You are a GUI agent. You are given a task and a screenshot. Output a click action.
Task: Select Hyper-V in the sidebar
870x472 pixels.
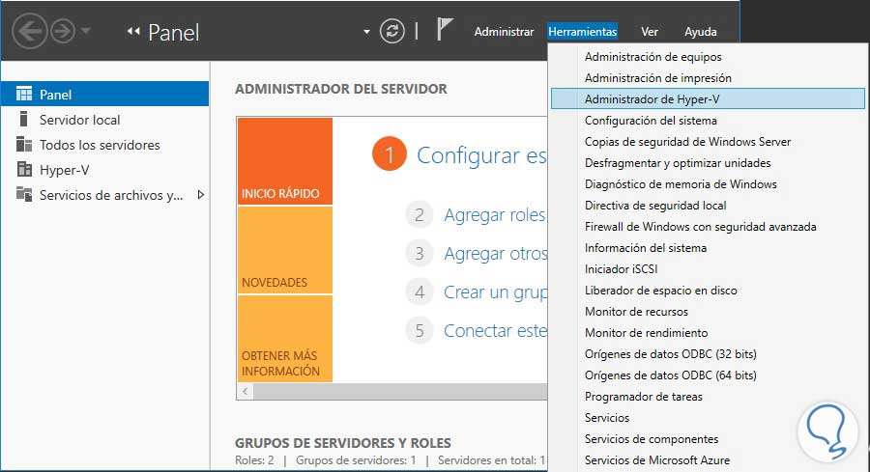point(104,170)
